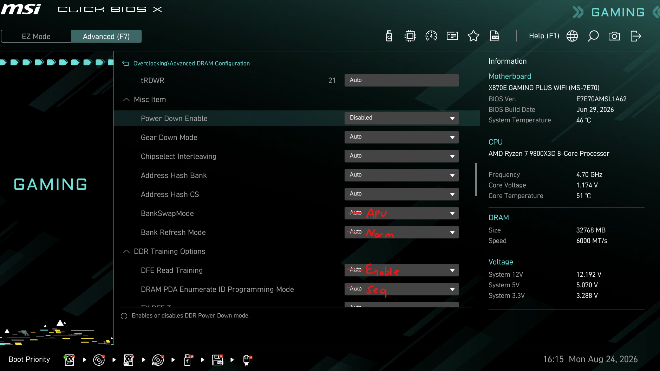Open the Bank Refresh Mode dropdown
The width and height of the screenshot is (660, 371).
coord(401,232)
